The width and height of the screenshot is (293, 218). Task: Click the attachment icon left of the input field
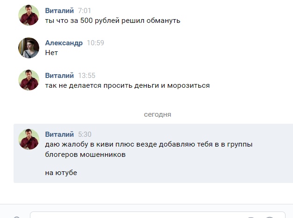tap(17, 216)
